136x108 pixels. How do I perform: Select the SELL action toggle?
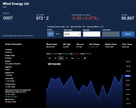(x=58, y=34)
